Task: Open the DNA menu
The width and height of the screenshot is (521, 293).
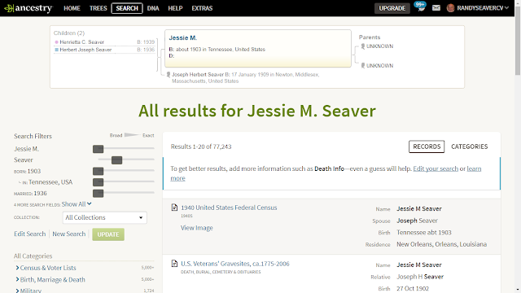Action: point(153,8)
